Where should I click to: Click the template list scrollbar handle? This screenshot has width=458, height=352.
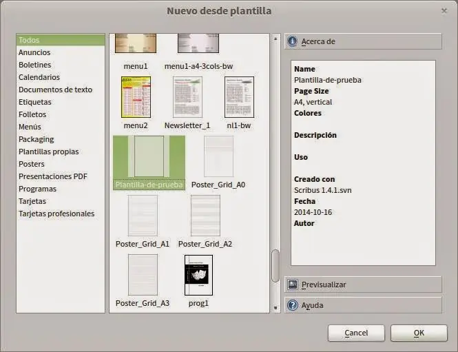[x=275, y=266]
